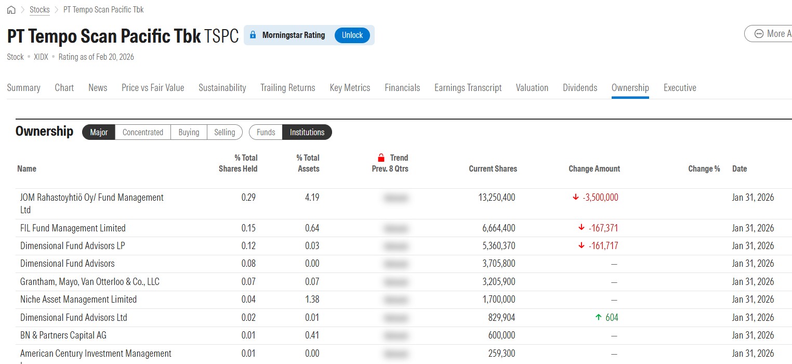Unlock the Morningstar Rating
Viewport: 792px width, 364px height.
(352, 35)
